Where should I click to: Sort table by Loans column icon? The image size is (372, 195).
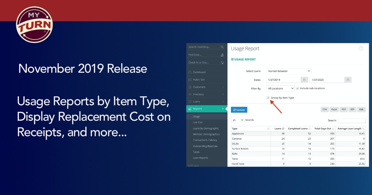(283, 129)
